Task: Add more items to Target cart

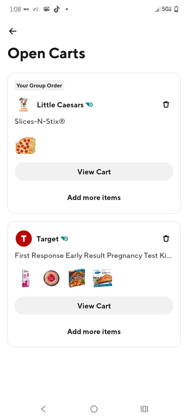Action: pyautogui.click(x=94, y=331)
